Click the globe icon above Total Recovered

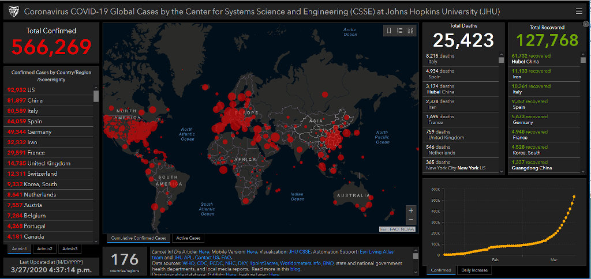pyautogui.click(x=586, y=24)
